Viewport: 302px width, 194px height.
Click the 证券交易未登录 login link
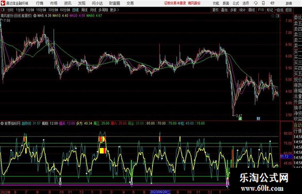point(175,3)
